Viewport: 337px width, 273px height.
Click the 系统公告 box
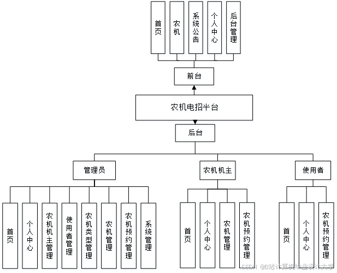(196, 27)
